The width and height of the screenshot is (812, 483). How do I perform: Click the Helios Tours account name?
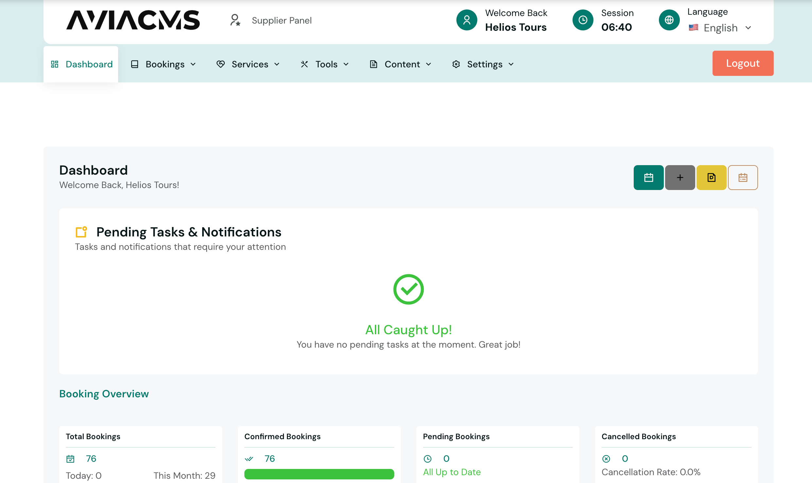516,27
